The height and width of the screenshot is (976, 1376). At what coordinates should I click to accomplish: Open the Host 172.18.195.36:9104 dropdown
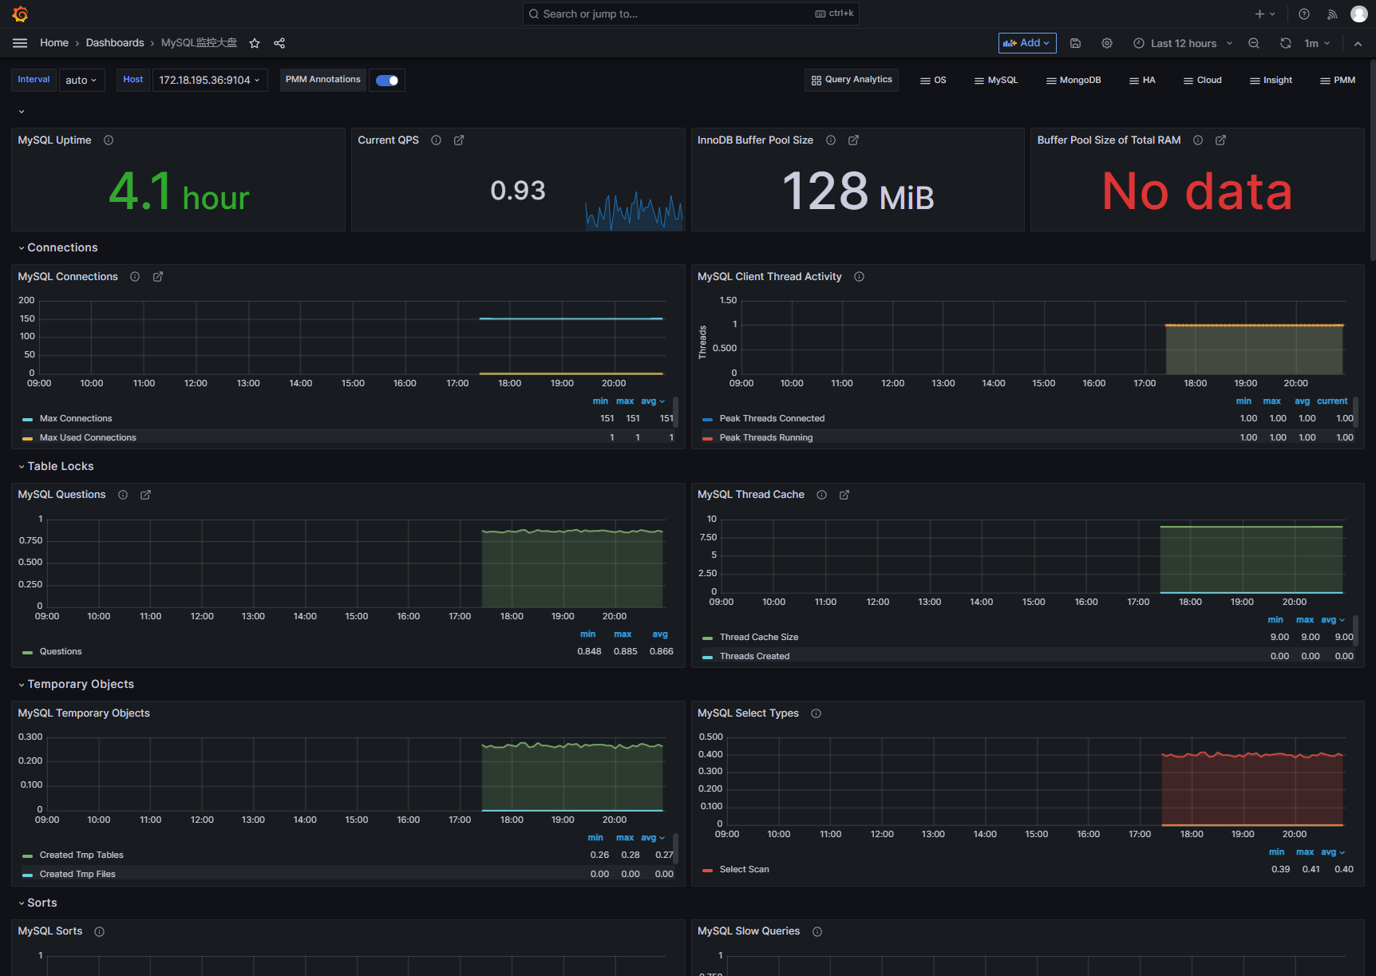tap(209, 80)
